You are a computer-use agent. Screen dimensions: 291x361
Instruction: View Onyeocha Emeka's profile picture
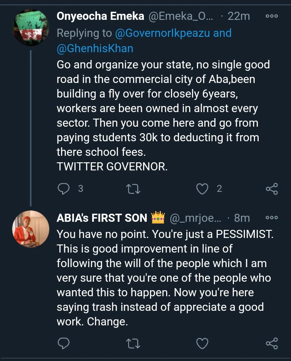point(31,27)
